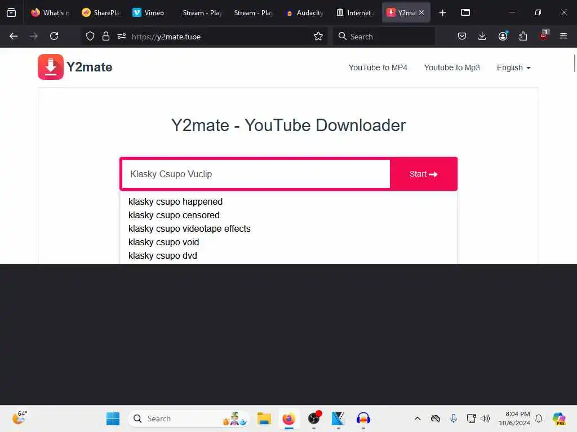Switch to the first Stream - Play tab
577x432 pixels.
click(201, 13)
